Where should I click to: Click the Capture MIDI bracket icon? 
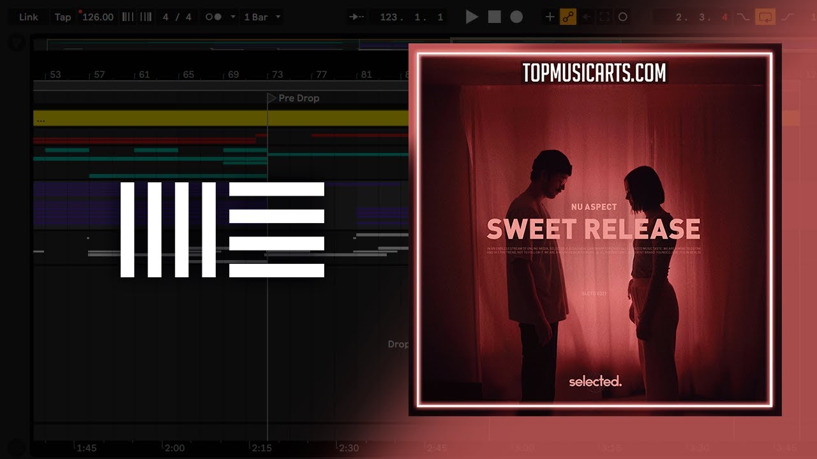tap(604, 17)
